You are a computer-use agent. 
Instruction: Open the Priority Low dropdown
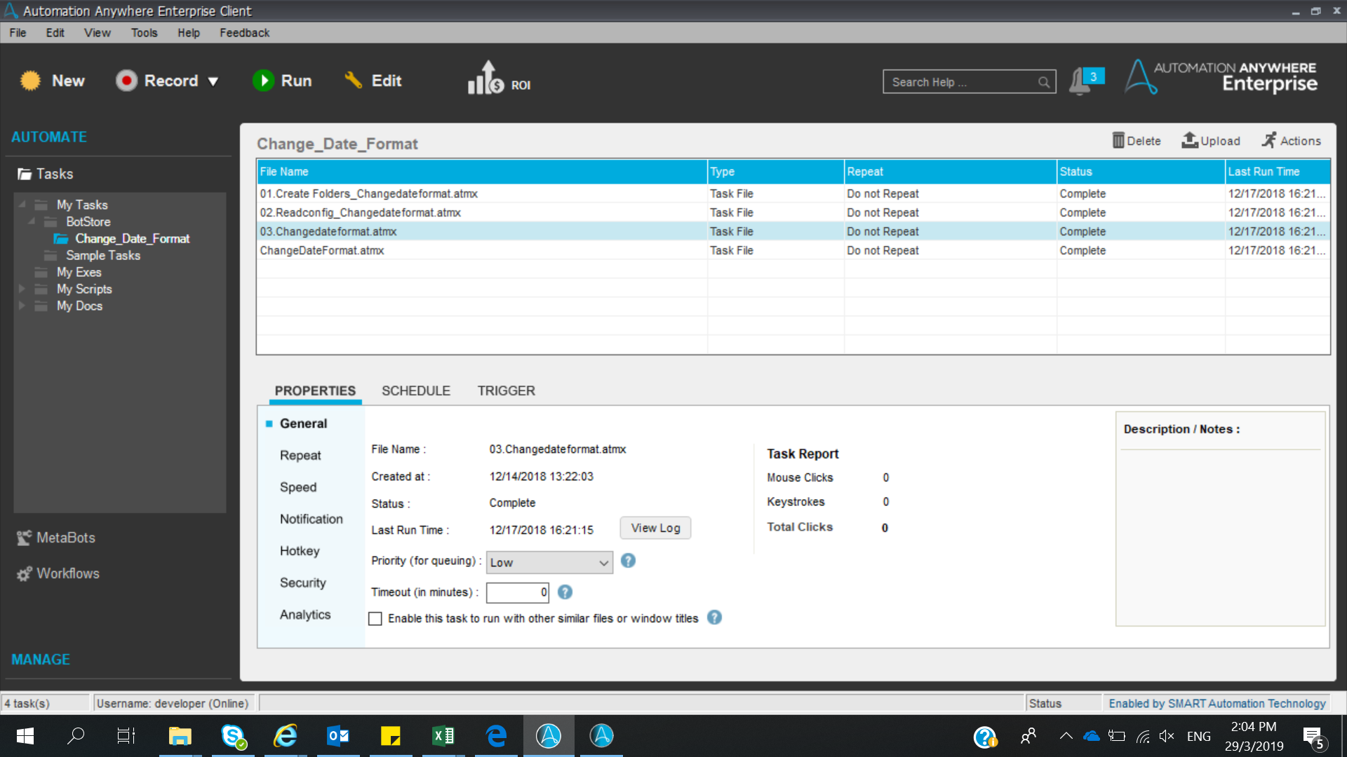tap(549, 562)
